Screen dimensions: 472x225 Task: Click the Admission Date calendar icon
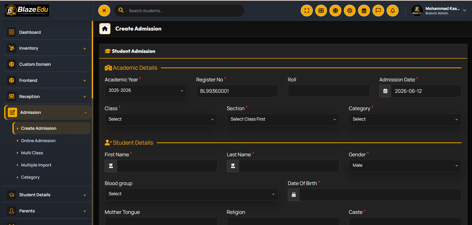point(385,91)
